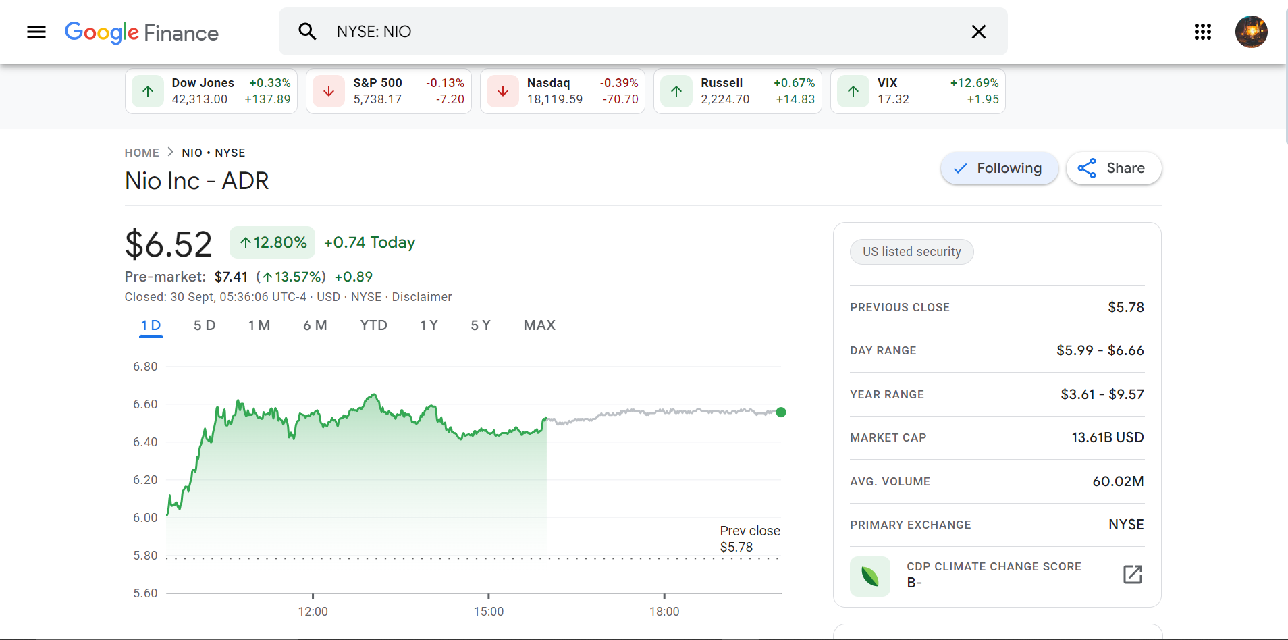Open CDP climate score external link icon
This screenshot has height=640, width=1288.
(1133, 575)
